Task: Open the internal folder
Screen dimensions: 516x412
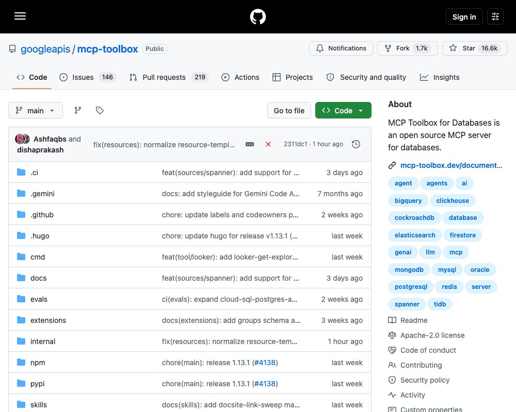Action: click(43, 341)
